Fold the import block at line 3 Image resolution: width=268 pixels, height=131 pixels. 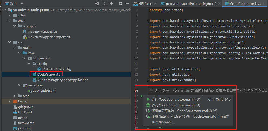pos(148,21)
